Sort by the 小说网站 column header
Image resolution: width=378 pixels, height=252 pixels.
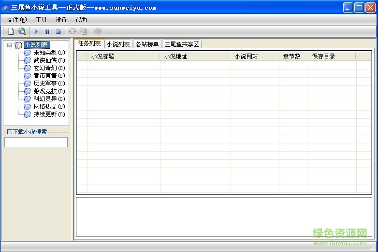(254, 56)
